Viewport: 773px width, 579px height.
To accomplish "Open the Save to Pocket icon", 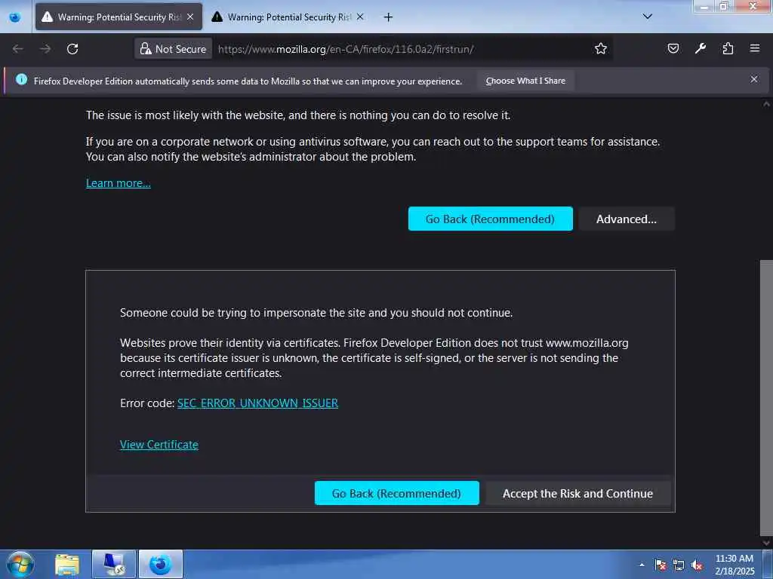I will [x=673, y=48].
